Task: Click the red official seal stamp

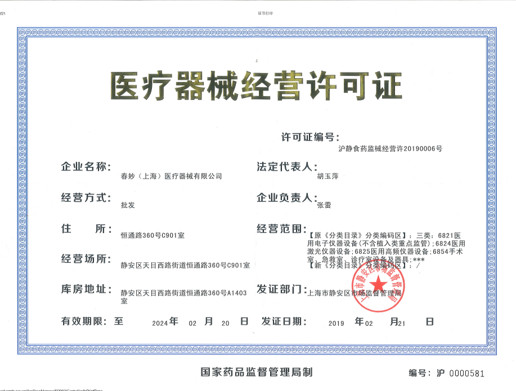Action: coord(378,285)
